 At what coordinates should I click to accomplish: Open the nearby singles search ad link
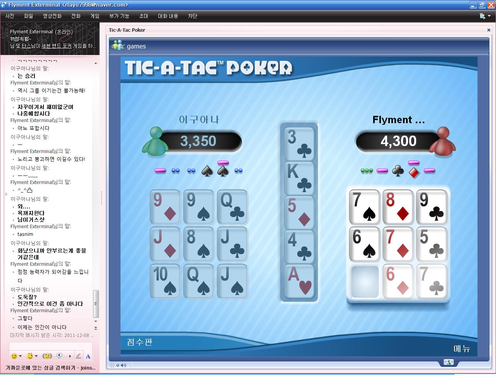click(x=50, y=368)
